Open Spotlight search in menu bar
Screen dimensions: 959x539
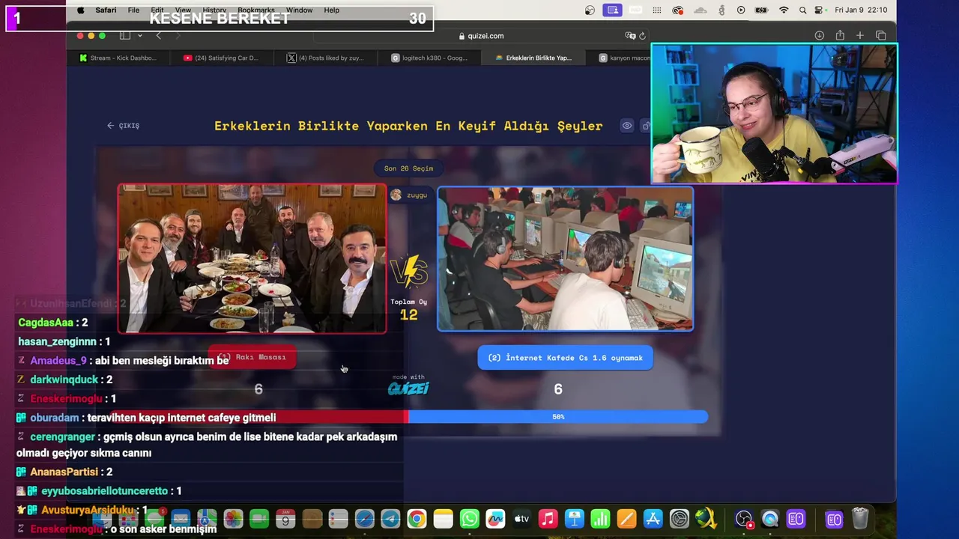point(802,10)
